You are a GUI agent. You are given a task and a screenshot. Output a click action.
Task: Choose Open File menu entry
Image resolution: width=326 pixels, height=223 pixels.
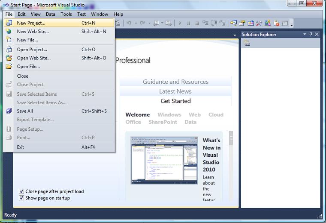click(59, 67)
